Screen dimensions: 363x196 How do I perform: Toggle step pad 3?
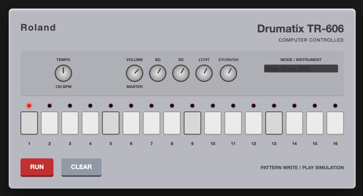(x=70, y=123)
